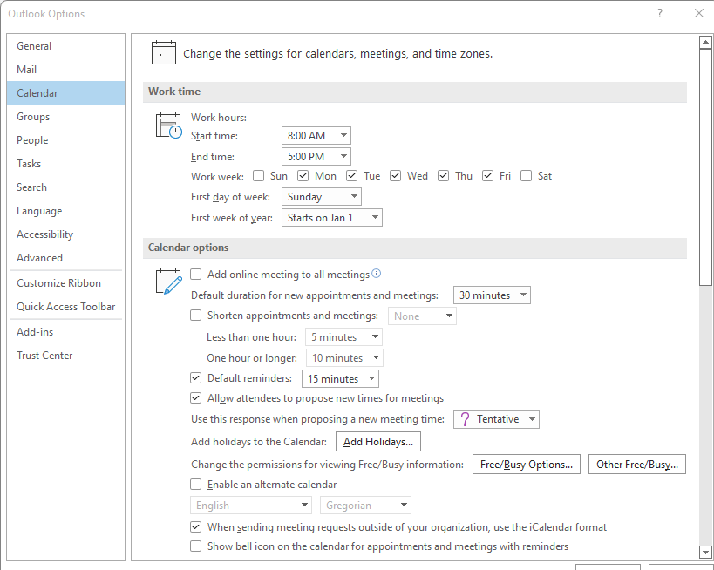Open the Customize Ribbon category
The height and width of the screenshot is (570, 714).
(66, 282)
